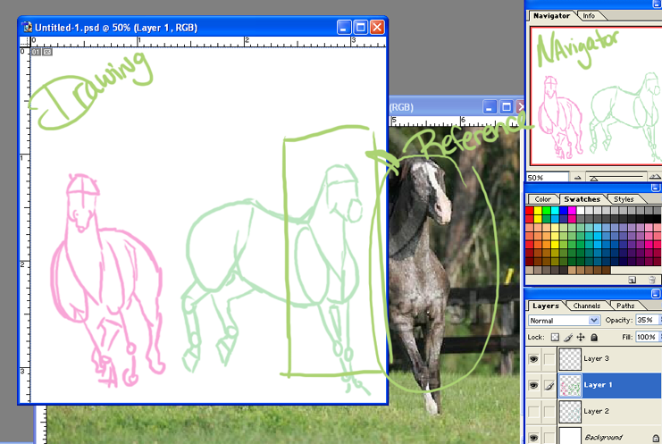The width and height of the screenshot is (662, 444).
Task: Select layer named Layer 2
Action: pos(596,411)
